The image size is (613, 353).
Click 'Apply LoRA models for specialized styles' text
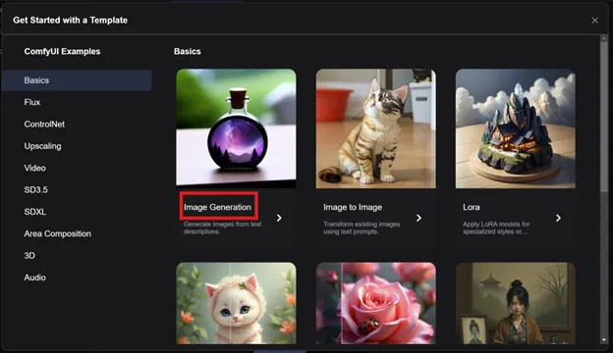point(496,227)
